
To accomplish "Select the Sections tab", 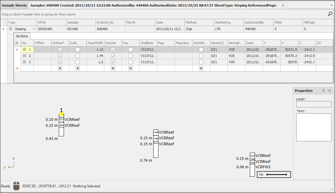I will click(x=22, y=36).
